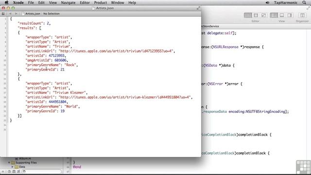Open the Organizer window
Viewport: 311px width, 175px height.
tap(302, 15)
